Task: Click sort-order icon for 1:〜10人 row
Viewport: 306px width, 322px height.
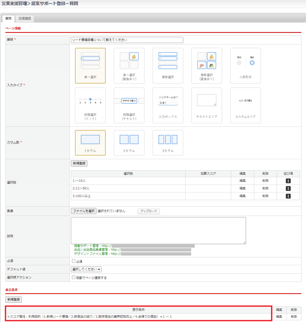Action: point(288,181)
